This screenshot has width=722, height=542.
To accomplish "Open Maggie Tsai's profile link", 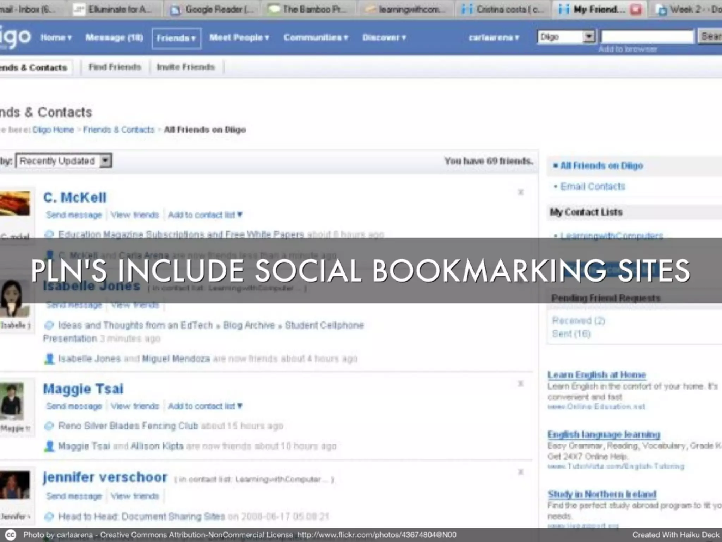I will click(83, 389).
